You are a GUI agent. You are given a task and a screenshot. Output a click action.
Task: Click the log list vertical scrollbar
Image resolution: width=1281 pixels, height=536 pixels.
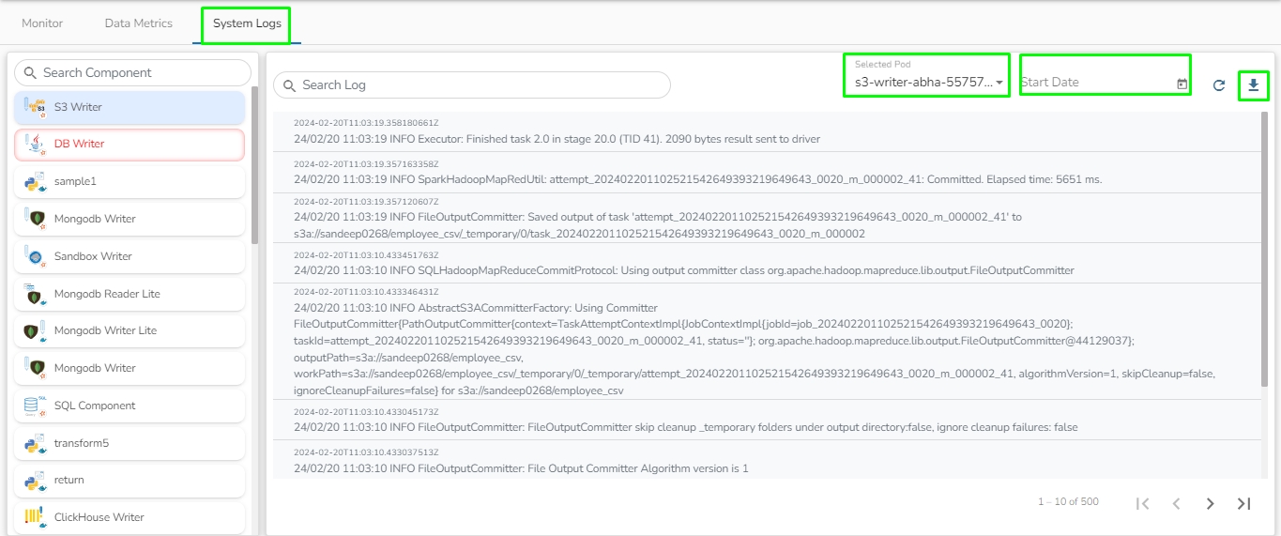(x=1265, y=249)
